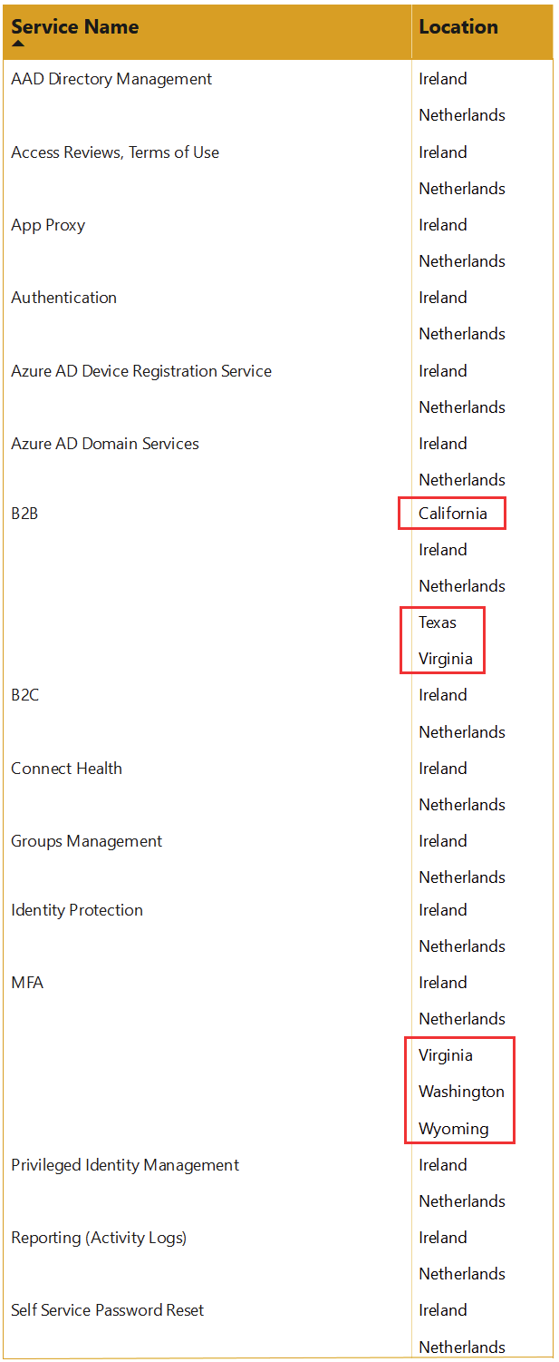Click Self Service Password Reset entry
559x1362 pixels.
pos(109,1310)
